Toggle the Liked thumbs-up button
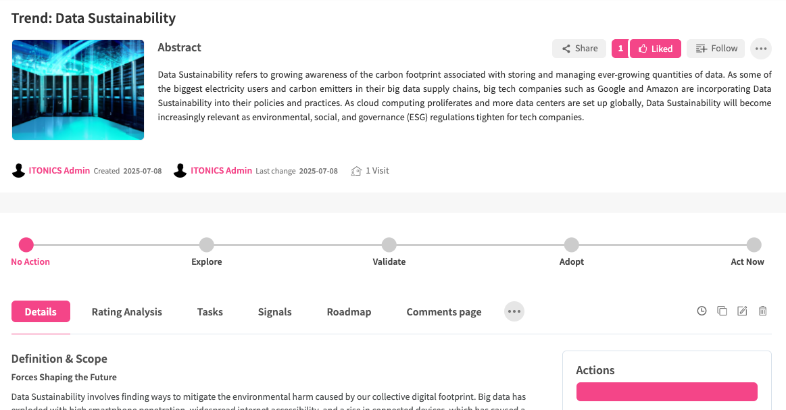 pyautogui.click(x=655, y=49)
